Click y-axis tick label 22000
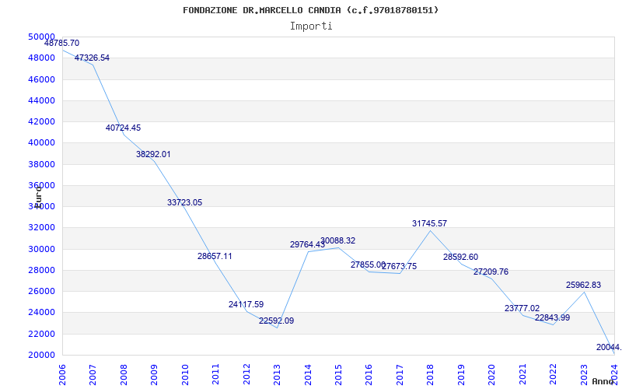 click(41, 334)
